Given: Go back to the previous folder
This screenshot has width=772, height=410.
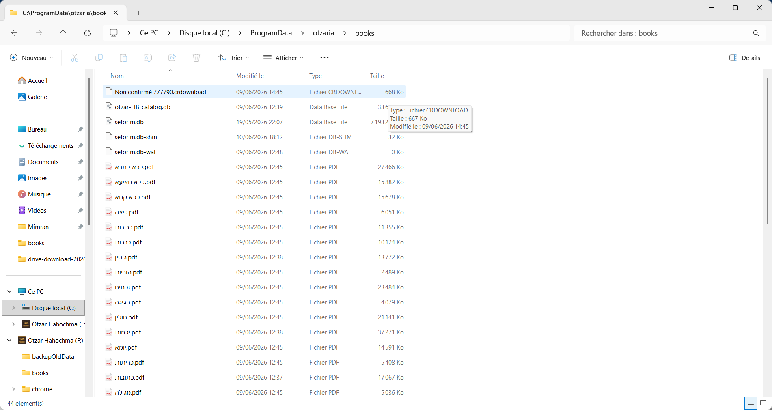Looking at the screenshot, I should (x=15, y=33).
